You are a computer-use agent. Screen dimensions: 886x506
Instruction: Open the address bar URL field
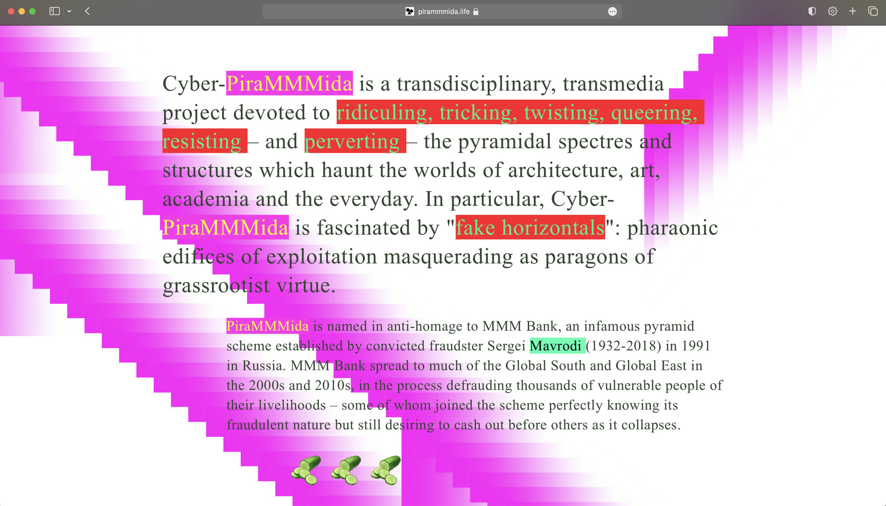(x=443, y=11)
